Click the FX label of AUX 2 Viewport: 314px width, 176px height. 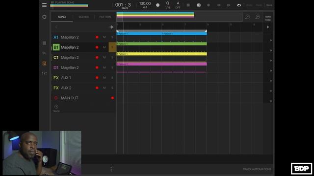[56, 88]
